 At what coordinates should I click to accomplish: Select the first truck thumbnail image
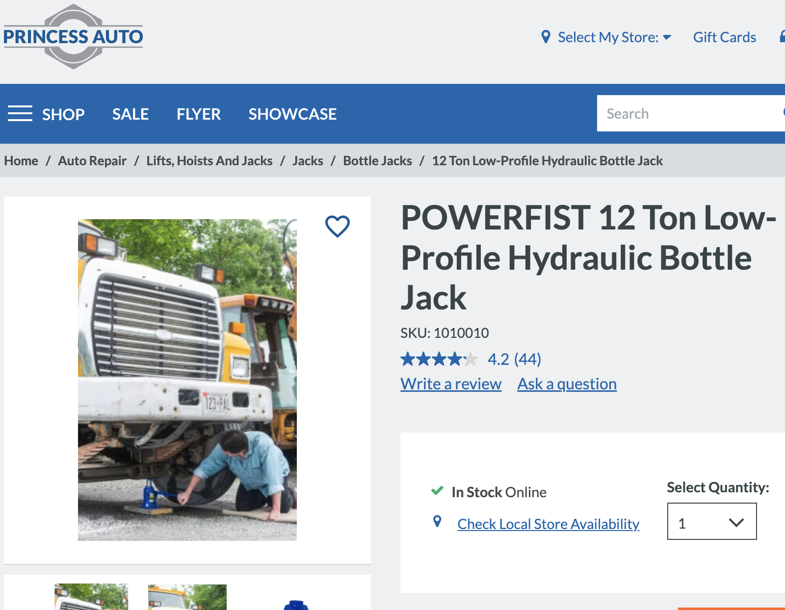pos(91,597)
